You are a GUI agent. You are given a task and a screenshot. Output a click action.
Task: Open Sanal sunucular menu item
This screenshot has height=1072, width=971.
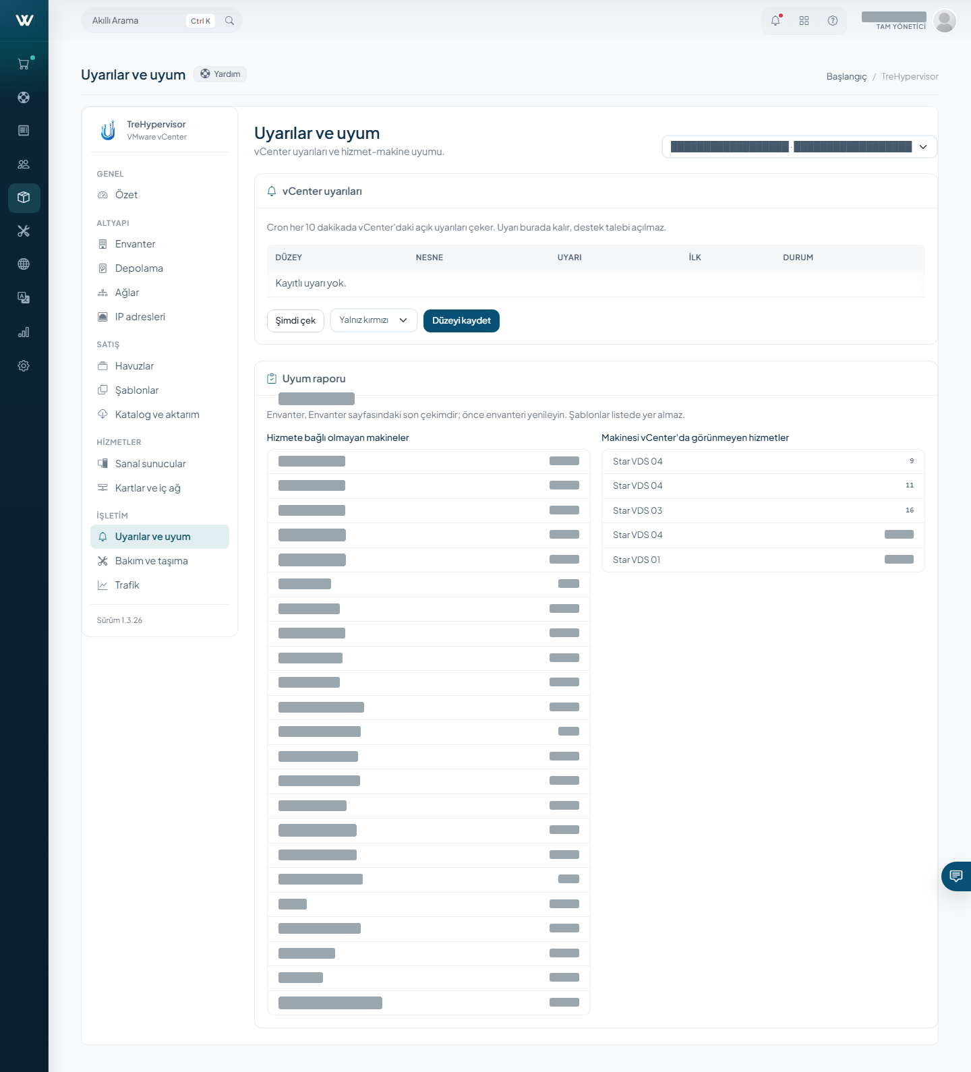point(160,464)
